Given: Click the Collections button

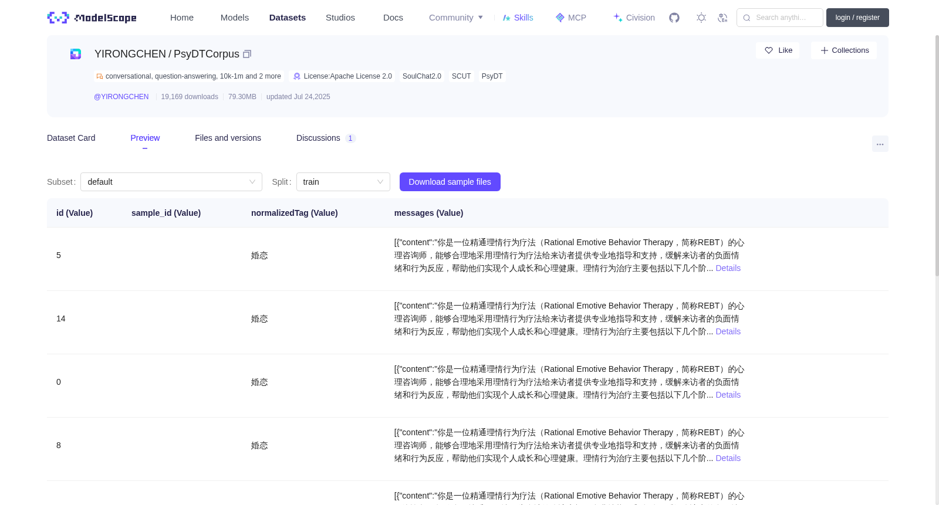Looking at the screenshot, I should coord(844,50).
